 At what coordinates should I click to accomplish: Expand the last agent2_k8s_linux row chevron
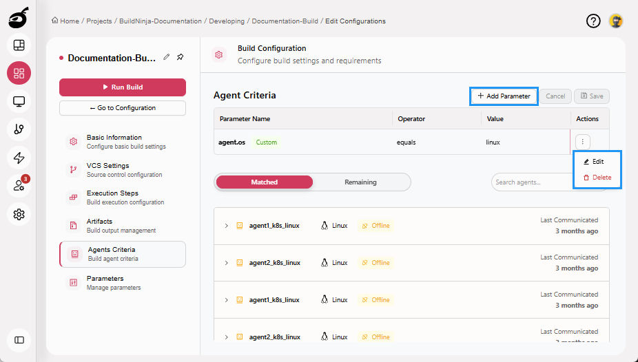[x=226, y=337]
